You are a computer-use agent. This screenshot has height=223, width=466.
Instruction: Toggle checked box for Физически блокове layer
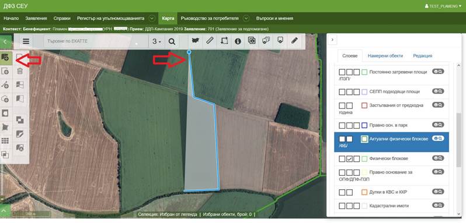coord(349,159)
